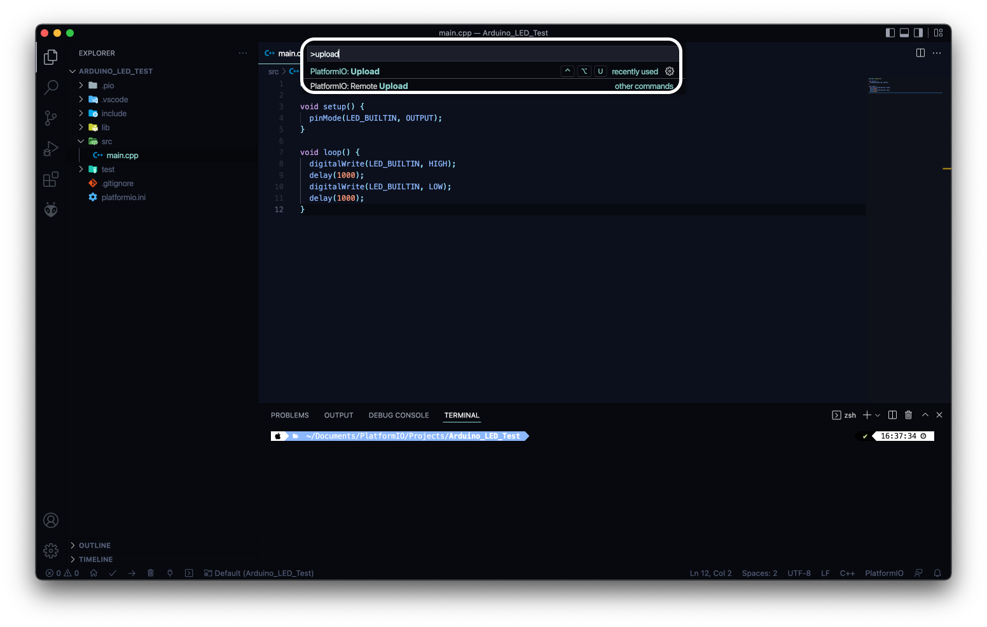This screenshot has height=627, width=987.
Task: Open the editor More Actions ellipsis
Action: 937,53
